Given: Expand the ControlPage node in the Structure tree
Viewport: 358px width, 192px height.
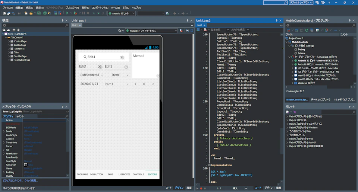Looking at the screenshot, I should coord(9,41).
